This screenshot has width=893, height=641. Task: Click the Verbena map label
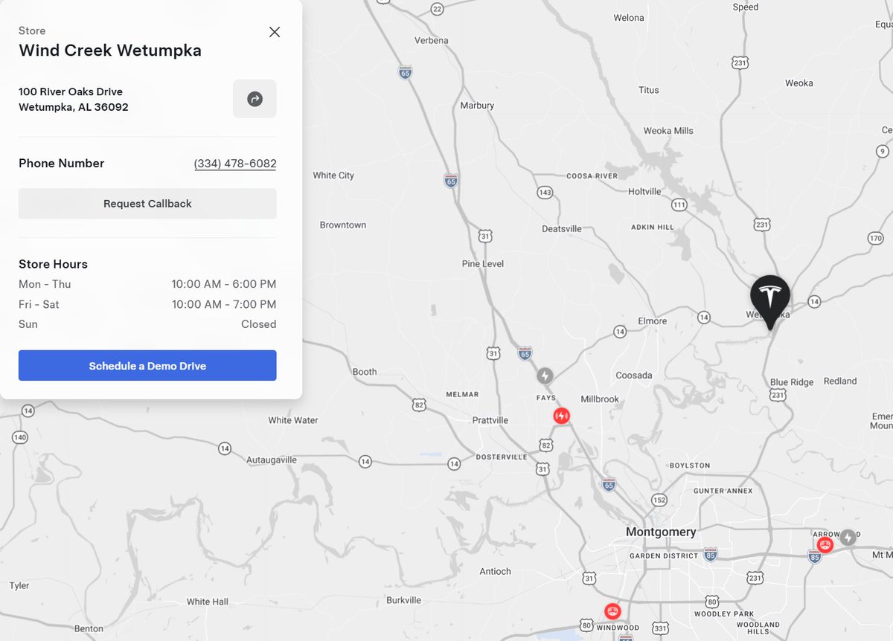tap(431, 40)
